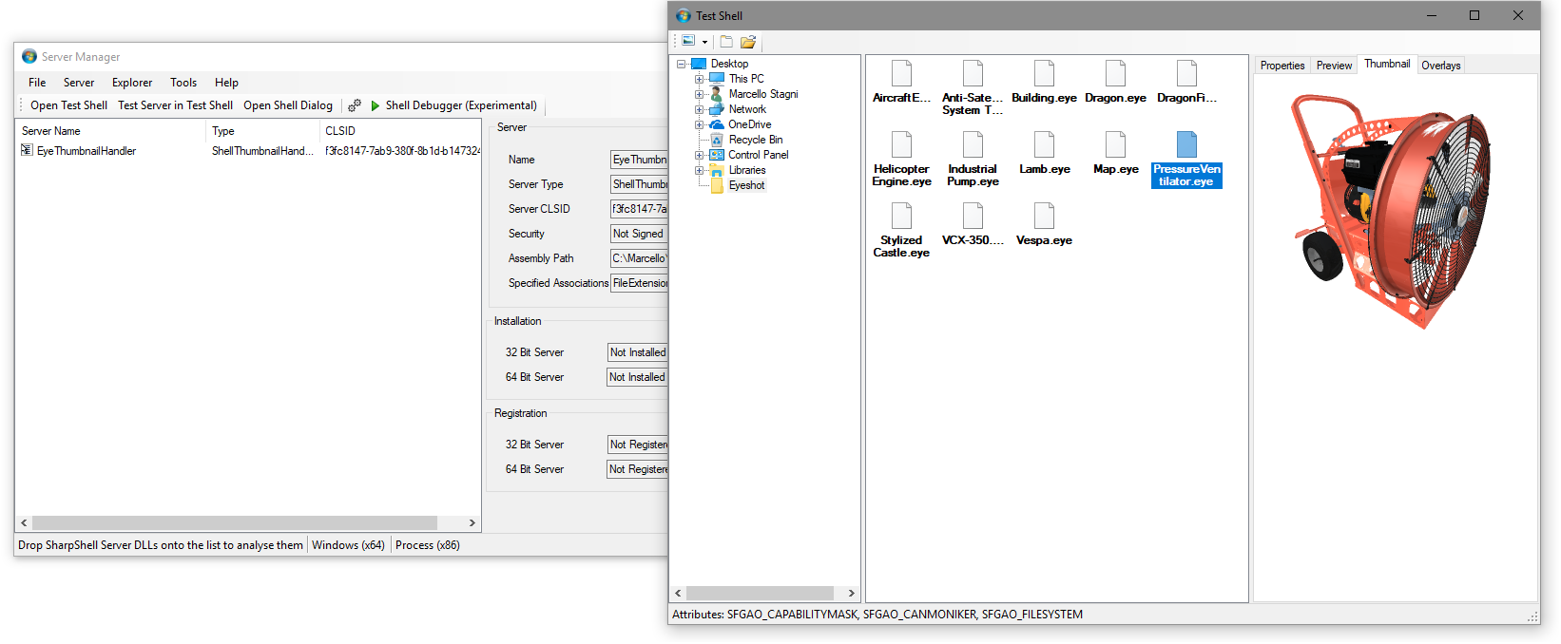Switch to the Properties tab
This screenshot has width=1561, height=644.
click(1282, 66)
